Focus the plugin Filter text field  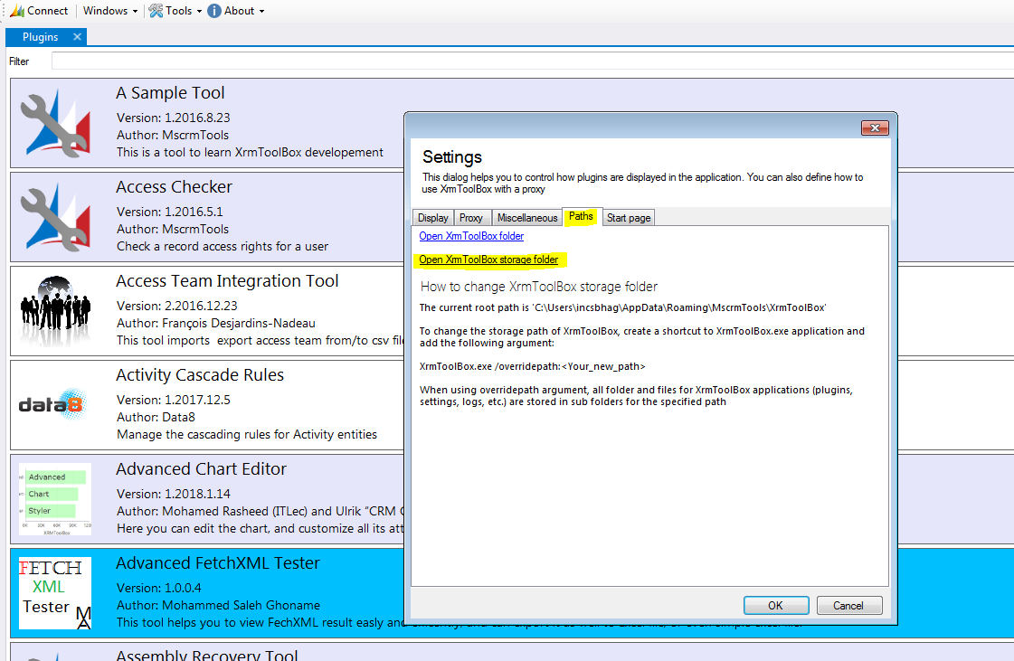tap(532, 61)
